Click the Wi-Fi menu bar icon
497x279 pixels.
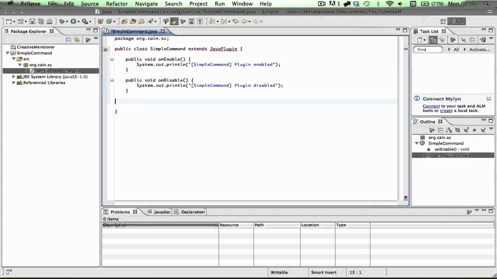tap(390, 3)
